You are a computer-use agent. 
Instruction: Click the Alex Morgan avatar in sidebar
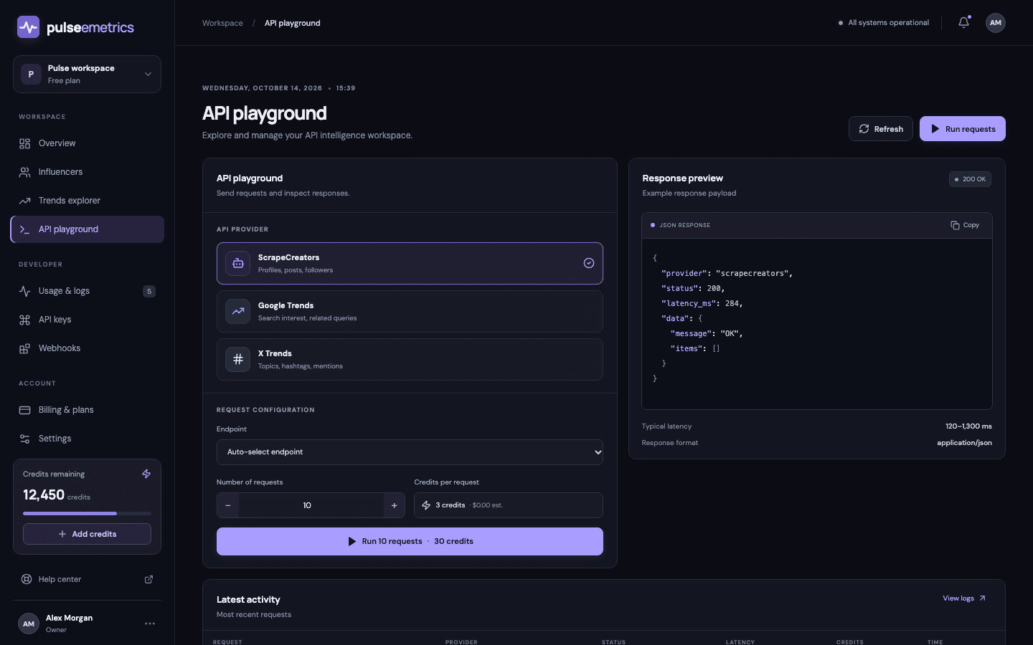click(x=29, y=623)
